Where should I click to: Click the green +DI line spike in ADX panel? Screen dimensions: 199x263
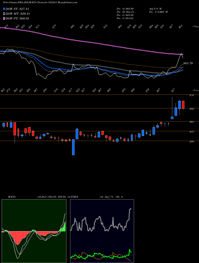click(130, 251)
